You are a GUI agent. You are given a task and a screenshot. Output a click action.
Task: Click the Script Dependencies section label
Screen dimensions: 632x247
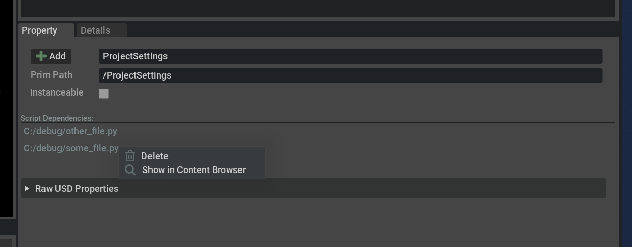click(57, 118)
